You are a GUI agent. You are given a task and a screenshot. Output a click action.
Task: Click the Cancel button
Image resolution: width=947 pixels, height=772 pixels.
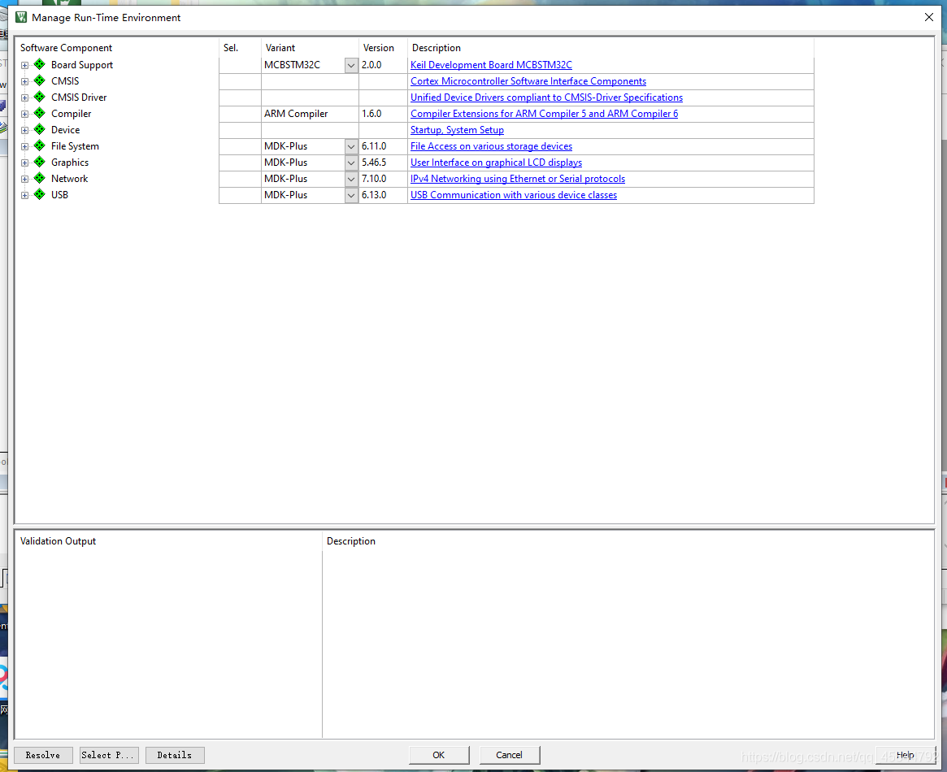[x=509, y=755]
